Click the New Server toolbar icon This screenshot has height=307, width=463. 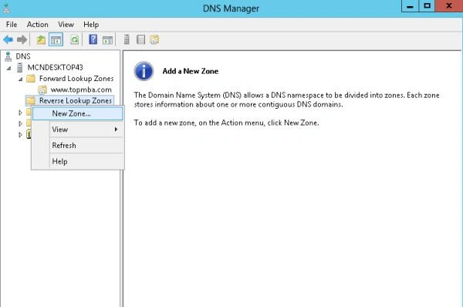click(x=127, y=39)
